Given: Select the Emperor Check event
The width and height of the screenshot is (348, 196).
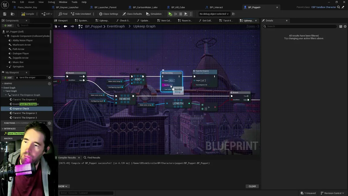Looking at the screenshot, I should click(21, 109).
